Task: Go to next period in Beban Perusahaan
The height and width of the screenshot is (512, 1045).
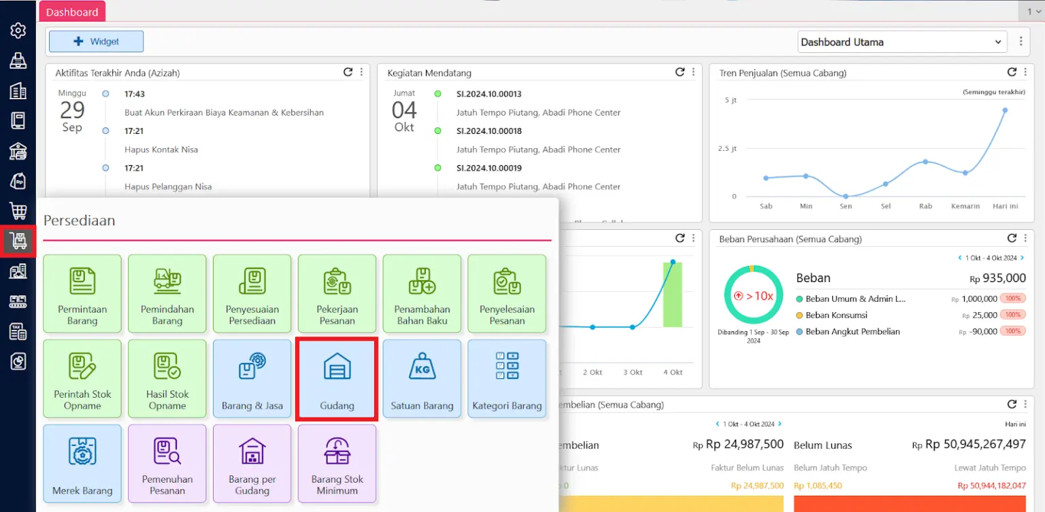Action: coord(1022,258)
